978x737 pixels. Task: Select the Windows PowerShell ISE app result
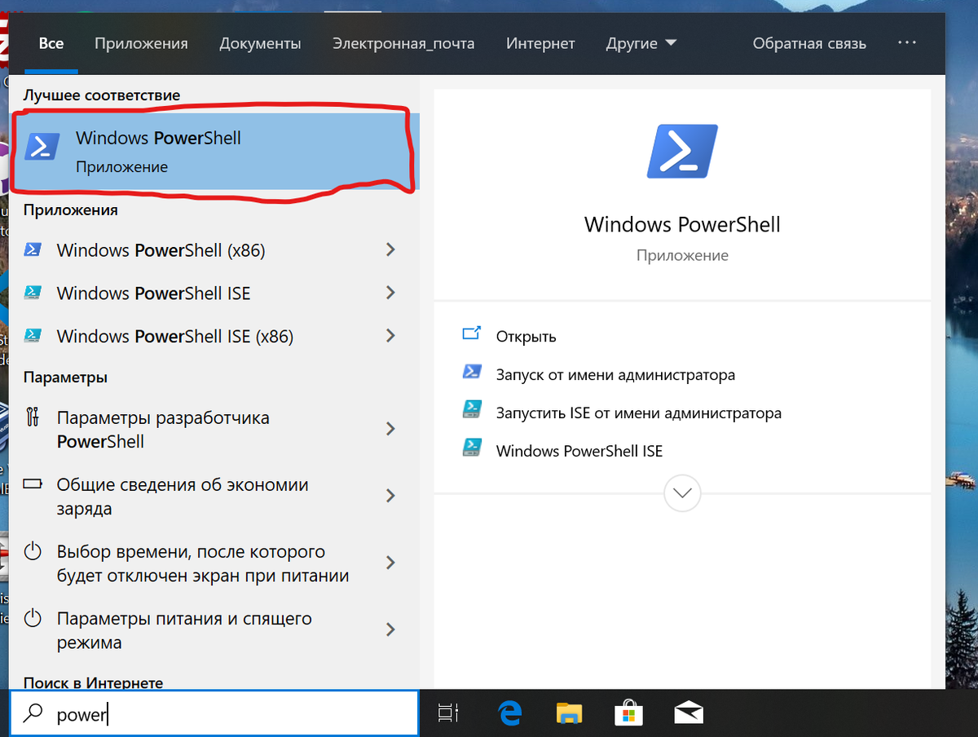pyautogui.click(x=215, y=293)
